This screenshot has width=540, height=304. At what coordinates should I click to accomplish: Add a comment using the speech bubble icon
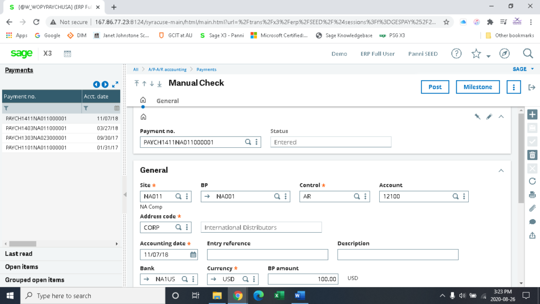pos(532,222)
